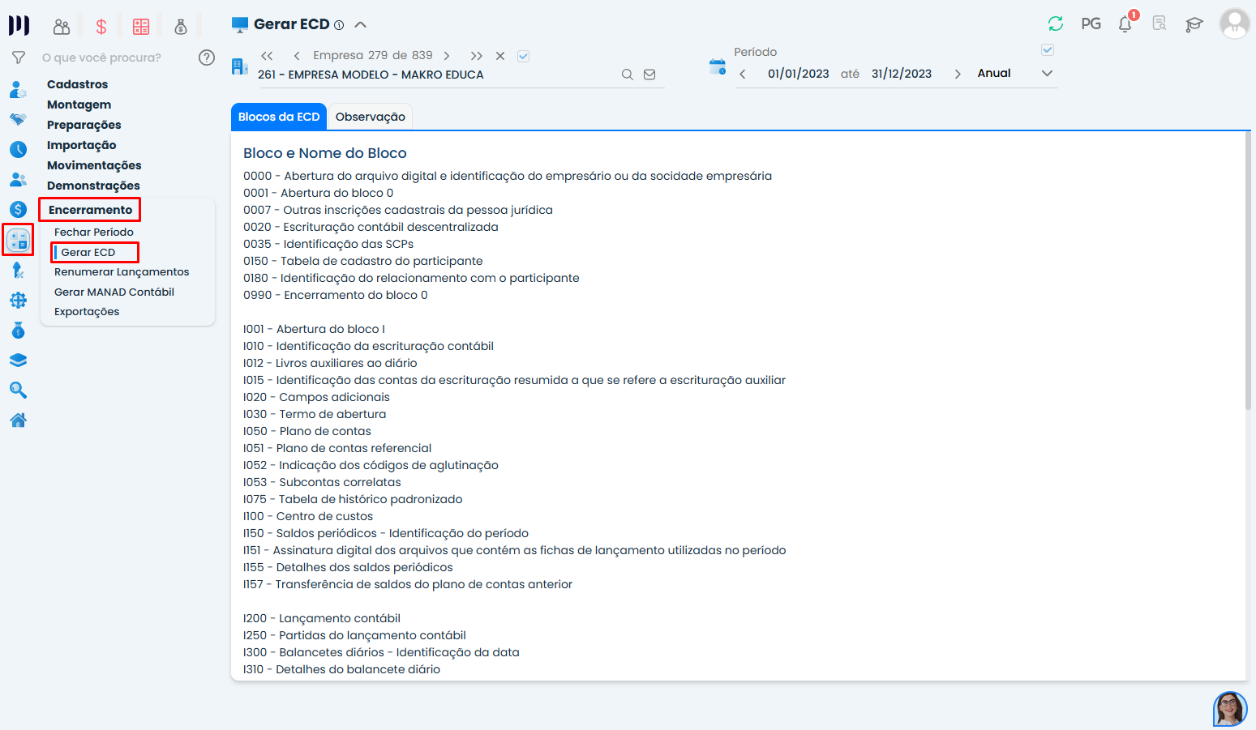
Task: Collapse the Gerar ECD title chevron
Action: click(361, 24)
